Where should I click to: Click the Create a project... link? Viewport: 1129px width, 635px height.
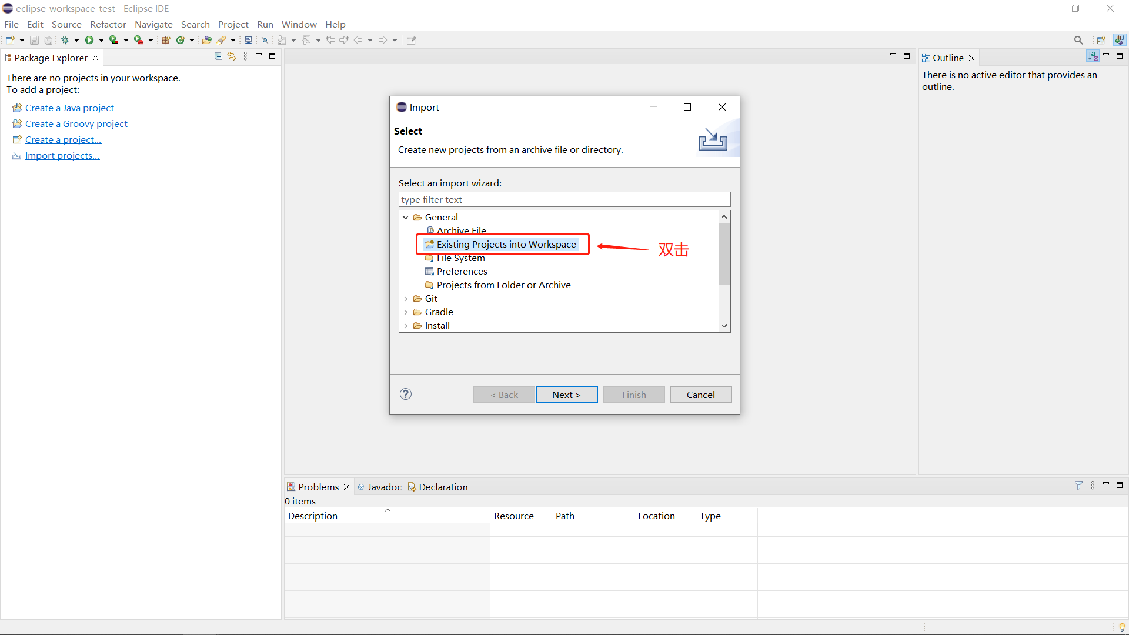point(64,139)
